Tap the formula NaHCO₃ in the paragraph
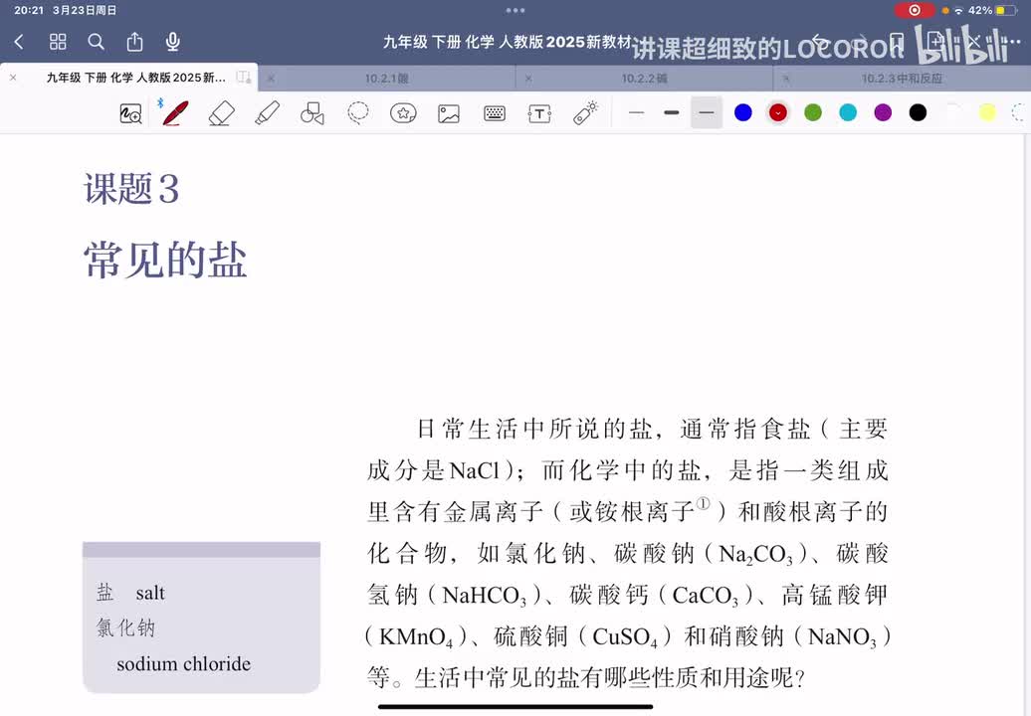The height and width of the screenshot is (716, 1031). pos(485,596)
